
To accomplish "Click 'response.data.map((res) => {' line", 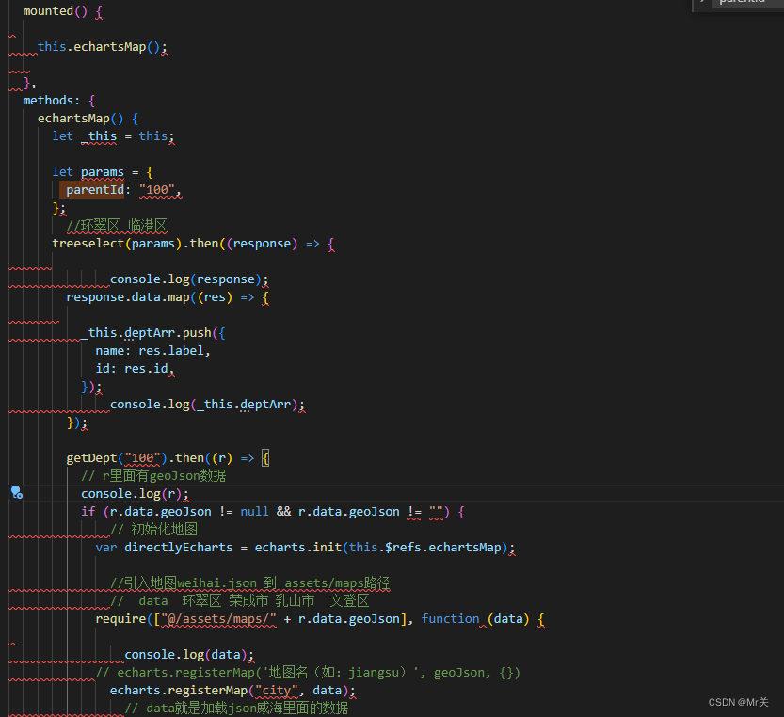I will 168,297.
